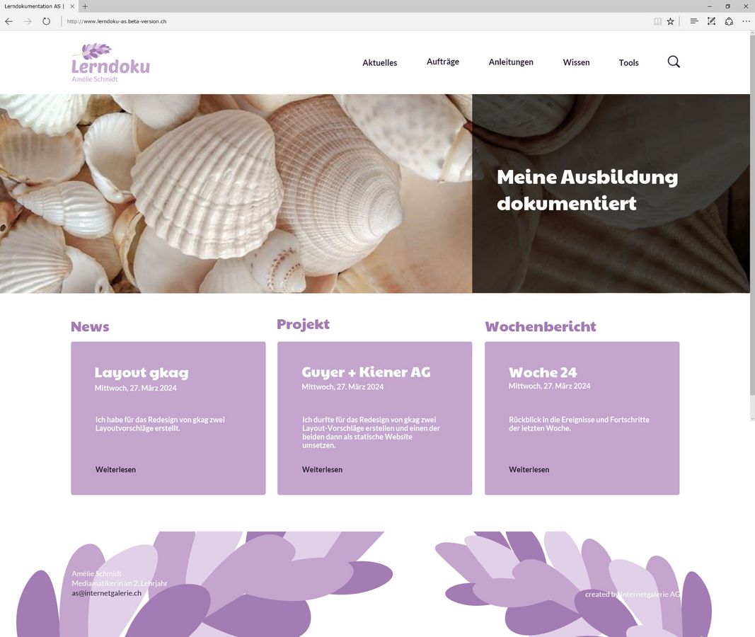Click the share icon in browser toolbar
This screenshot has height=637, width=755.
point(729,21)
